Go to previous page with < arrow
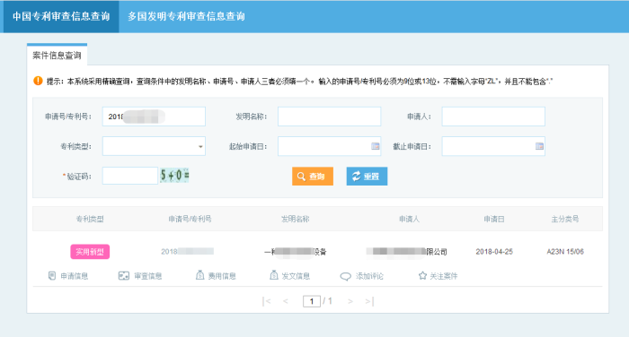The width and height of the screenshot is (629, 337). click(x=286, y=301)
